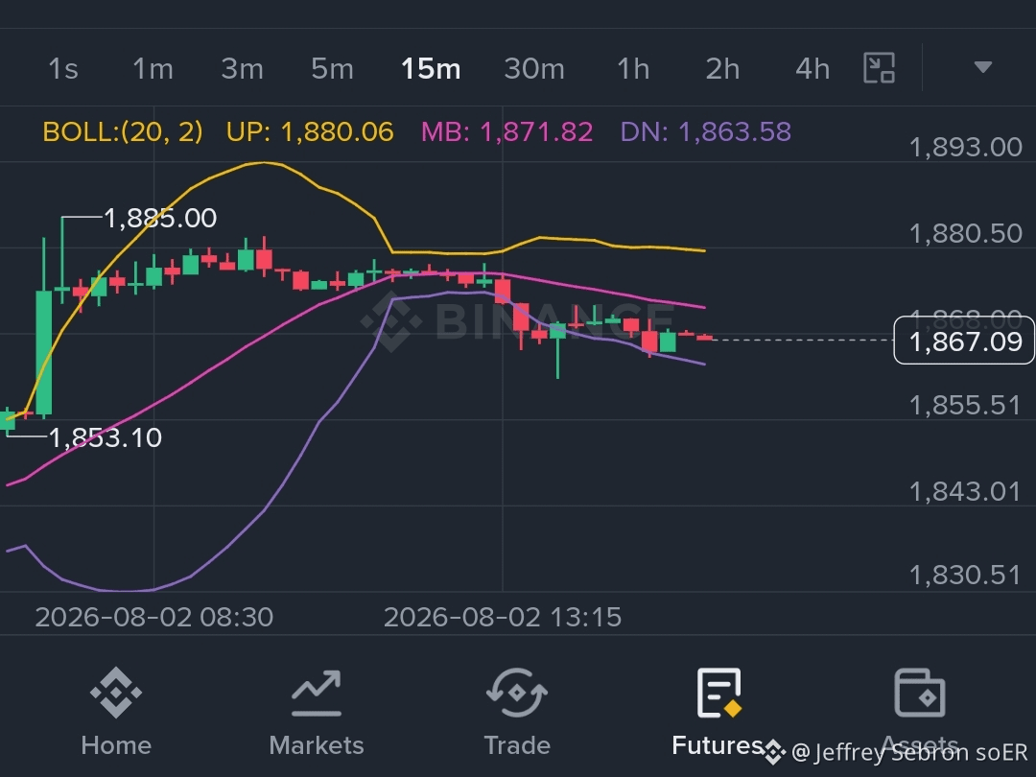Select the 4h timeframe
The height and width of the screenshot is (777, 1036).
(x=812, y=69)
